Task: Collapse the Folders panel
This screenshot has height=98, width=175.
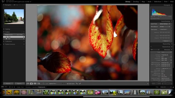Action: tap(4, 32)
